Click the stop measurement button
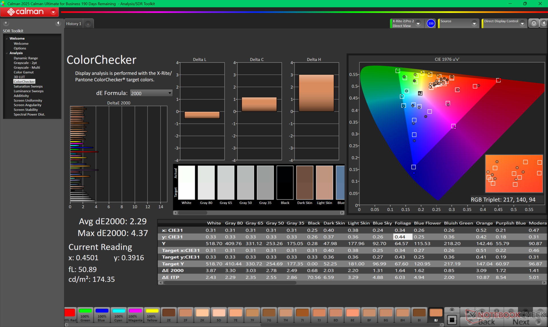Screen dimensions: 548x327 pos(452,320)
